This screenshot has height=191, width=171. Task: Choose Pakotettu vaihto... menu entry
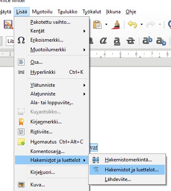[52, 22]
